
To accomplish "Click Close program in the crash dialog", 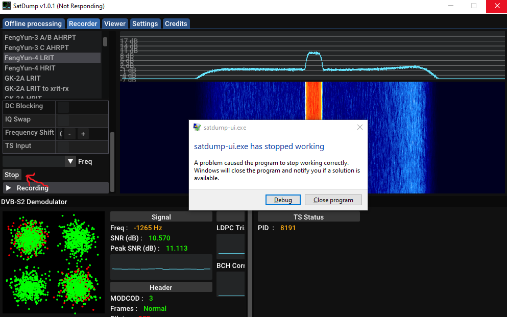I will pos(333,200).
